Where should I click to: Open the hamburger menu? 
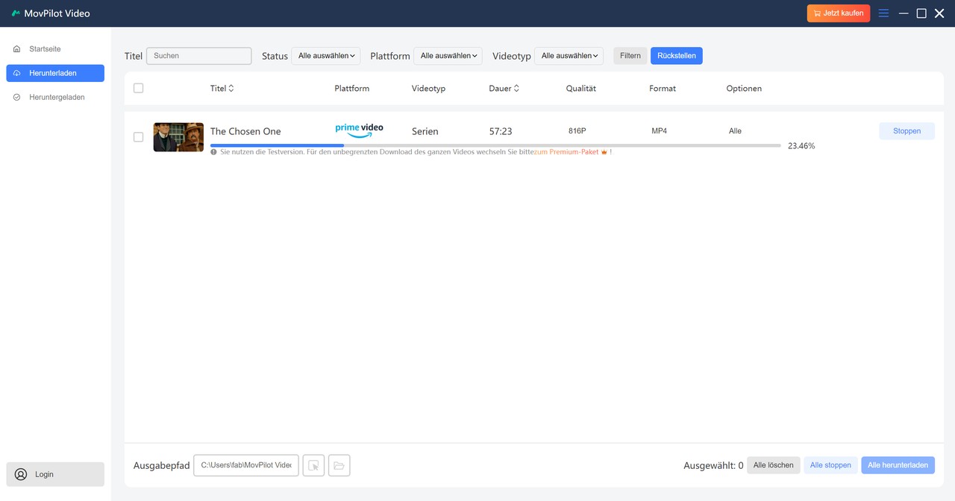click(x=883, y=13)
